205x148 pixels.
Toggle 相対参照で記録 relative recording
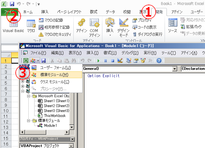pos(54,27)
